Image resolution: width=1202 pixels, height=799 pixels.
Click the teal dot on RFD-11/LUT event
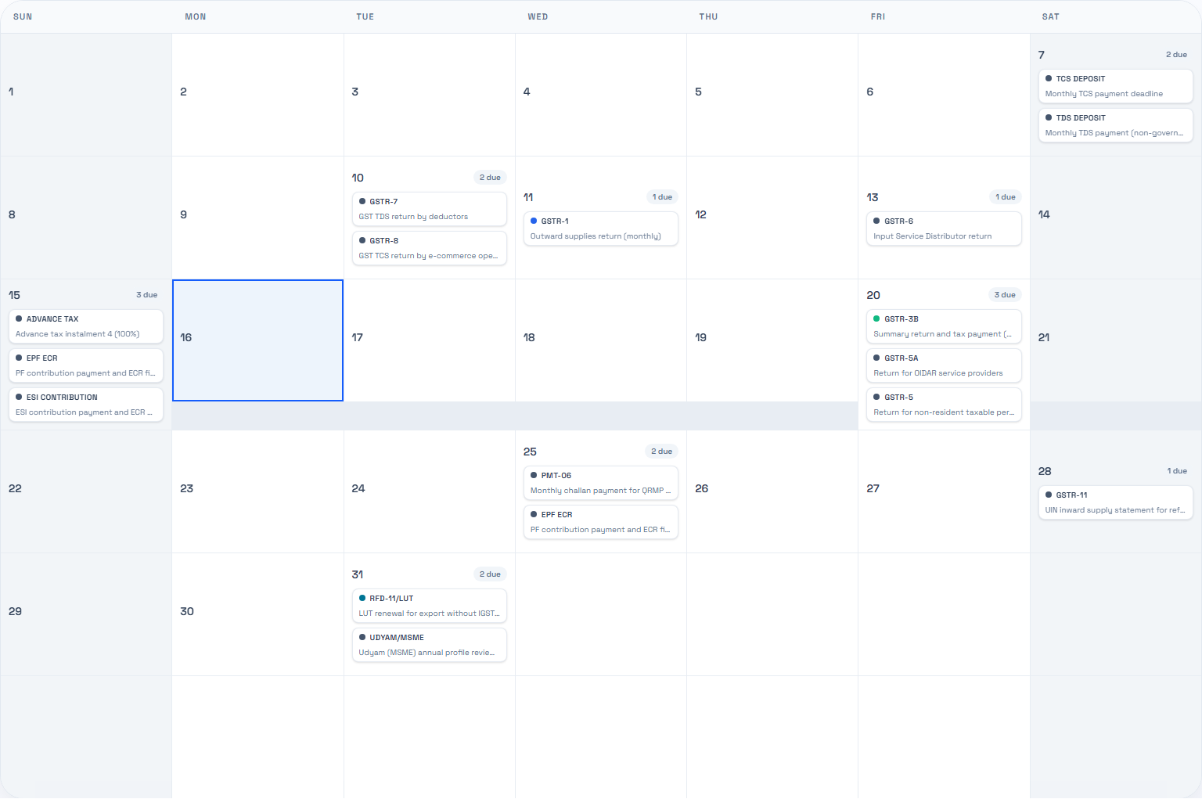(x=362, y=598)
